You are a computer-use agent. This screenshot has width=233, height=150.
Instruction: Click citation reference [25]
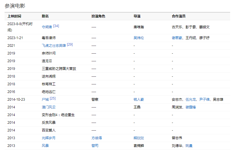[53, 98]
